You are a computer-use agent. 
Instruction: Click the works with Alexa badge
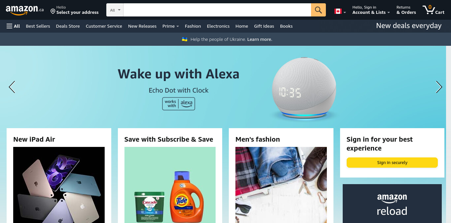[x=179, y=104]
